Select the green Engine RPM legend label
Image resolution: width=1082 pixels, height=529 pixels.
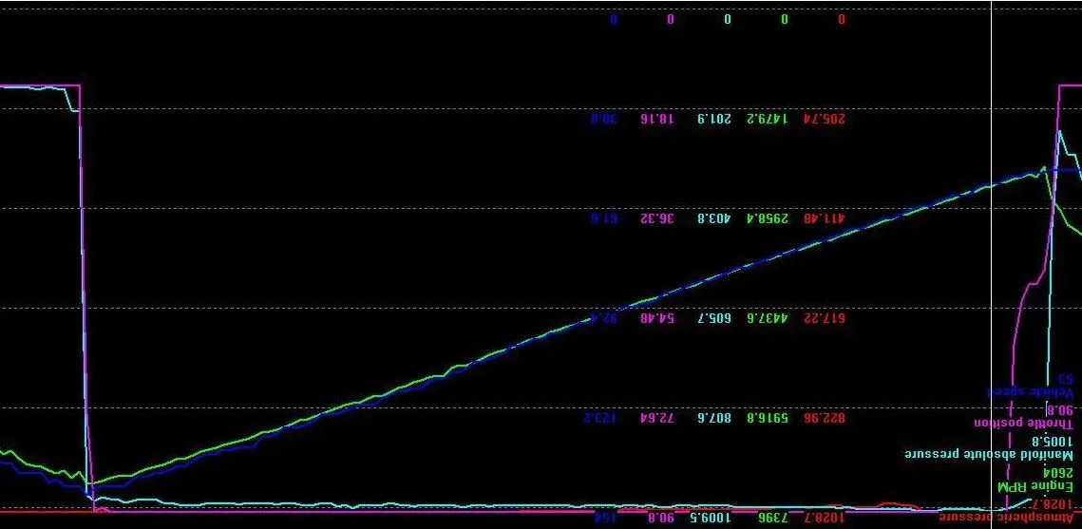click(1035, 487)
